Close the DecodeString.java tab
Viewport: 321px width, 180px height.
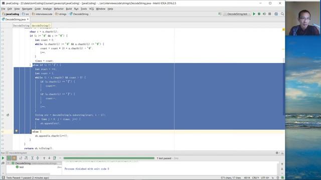28,19
